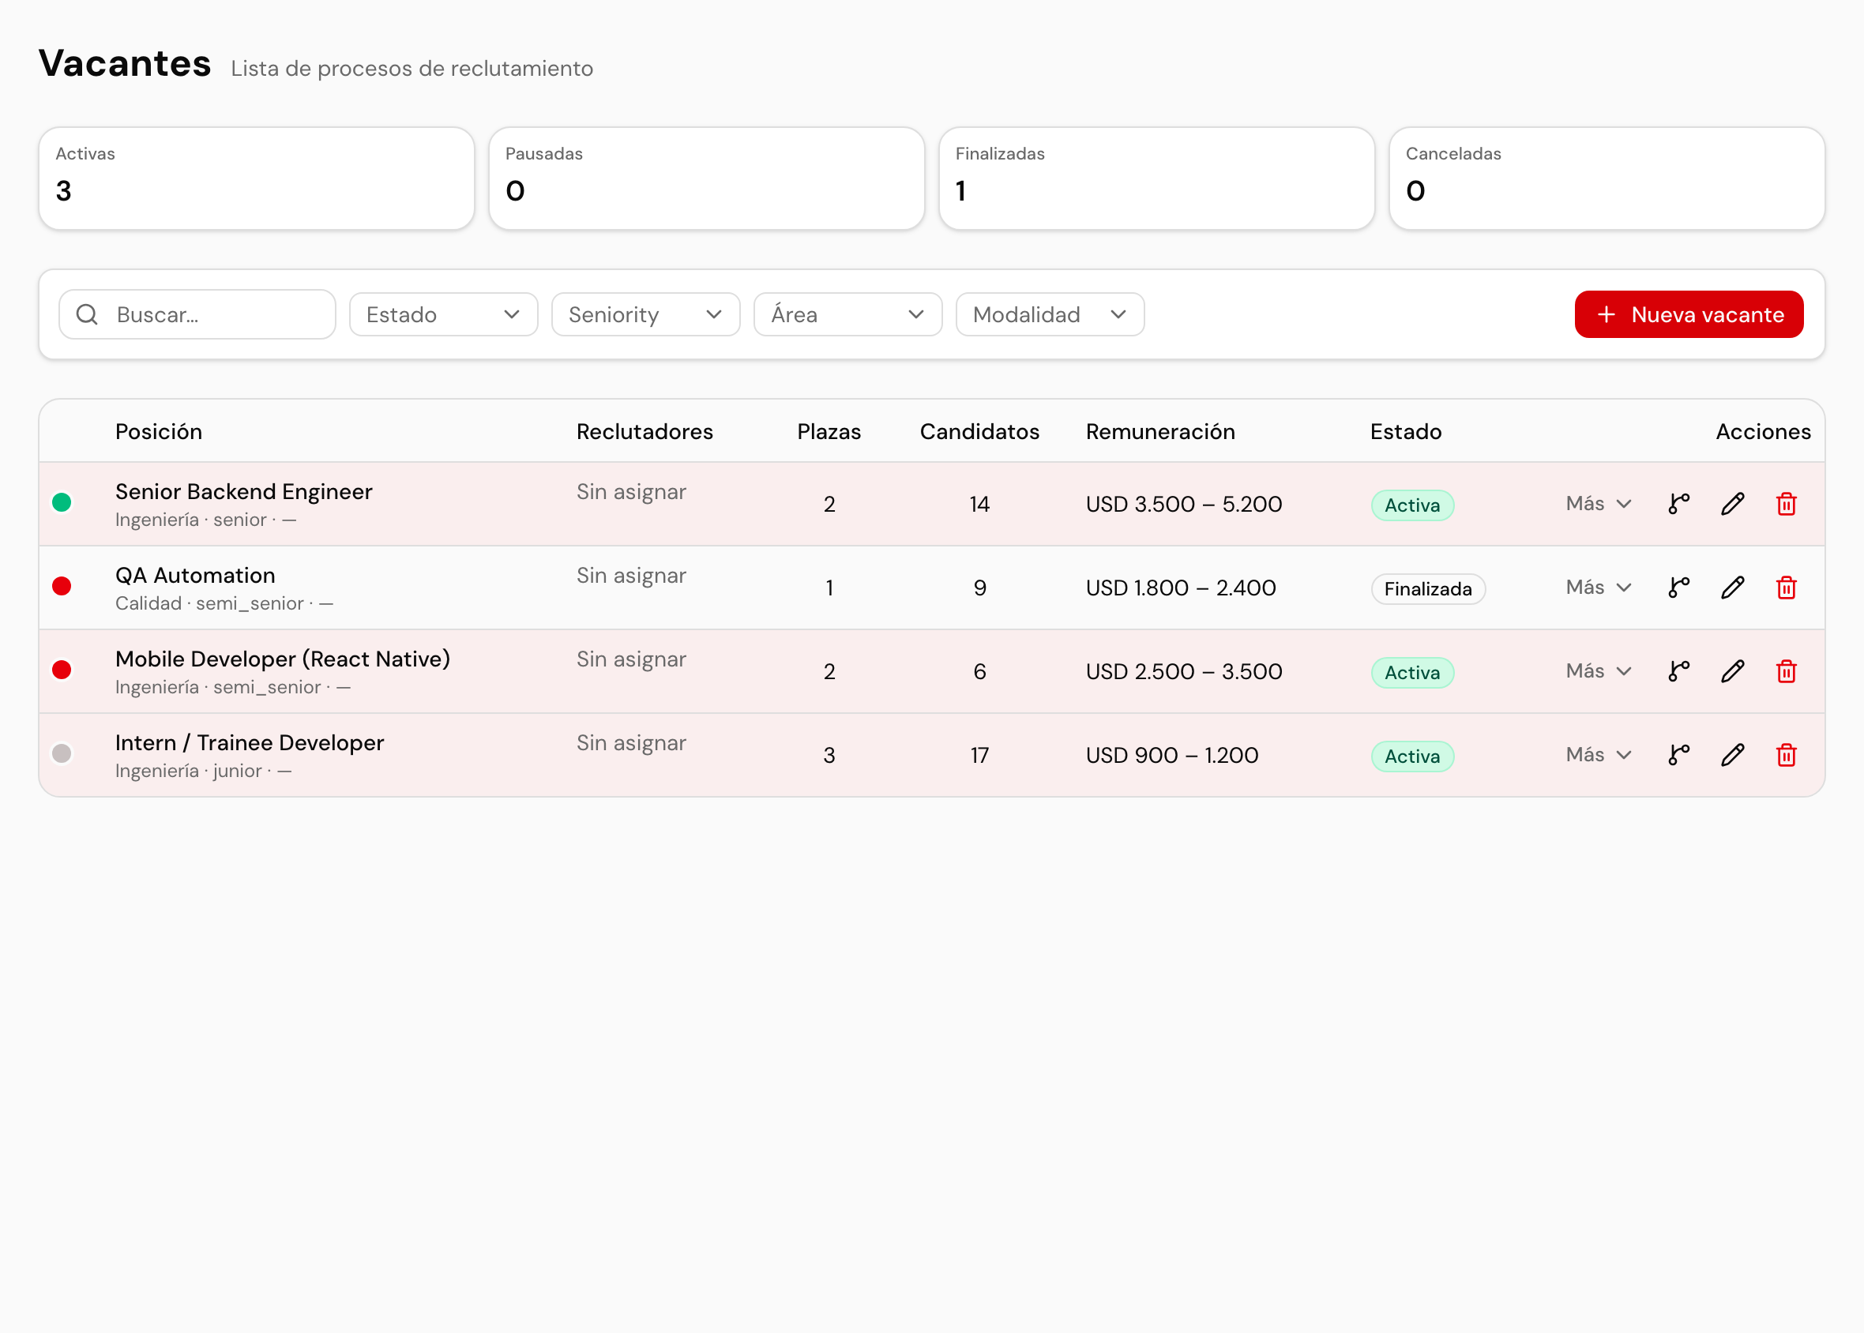1864x1333 pixels.
Task: Select the Canceladas summary card
Action: click(1607, 178)
